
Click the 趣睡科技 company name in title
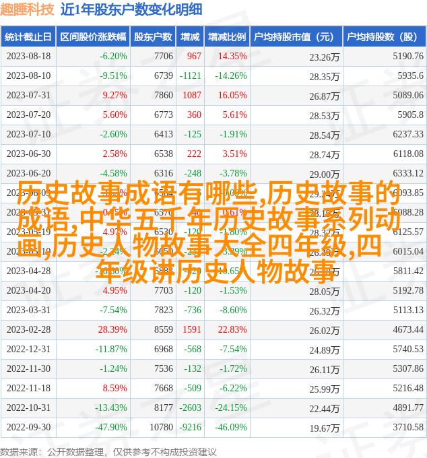[x=28, y=9]
